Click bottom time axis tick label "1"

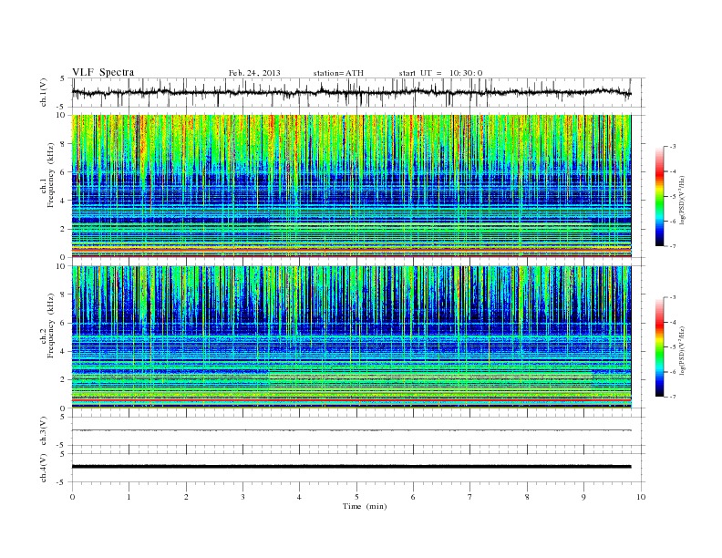pos(129,497)
